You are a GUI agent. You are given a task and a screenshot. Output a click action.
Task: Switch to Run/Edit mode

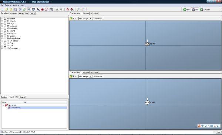coord(205,10)
